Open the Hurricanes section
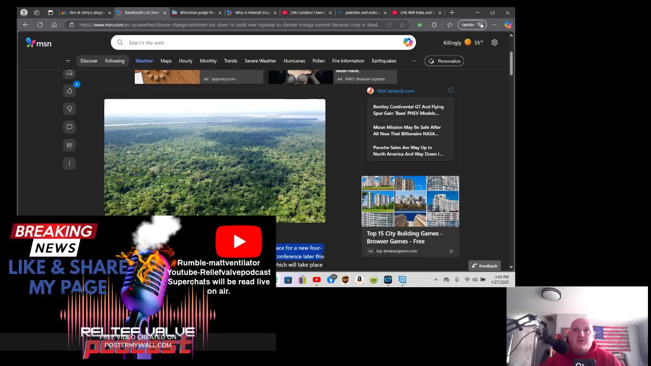651x366 pixels. point(294,61)
